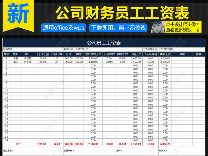Image resolution: width=208 pixels, height=156 pixels.
Task: Click the '适用office及wps' blue badge
Action: click(63, 28)
